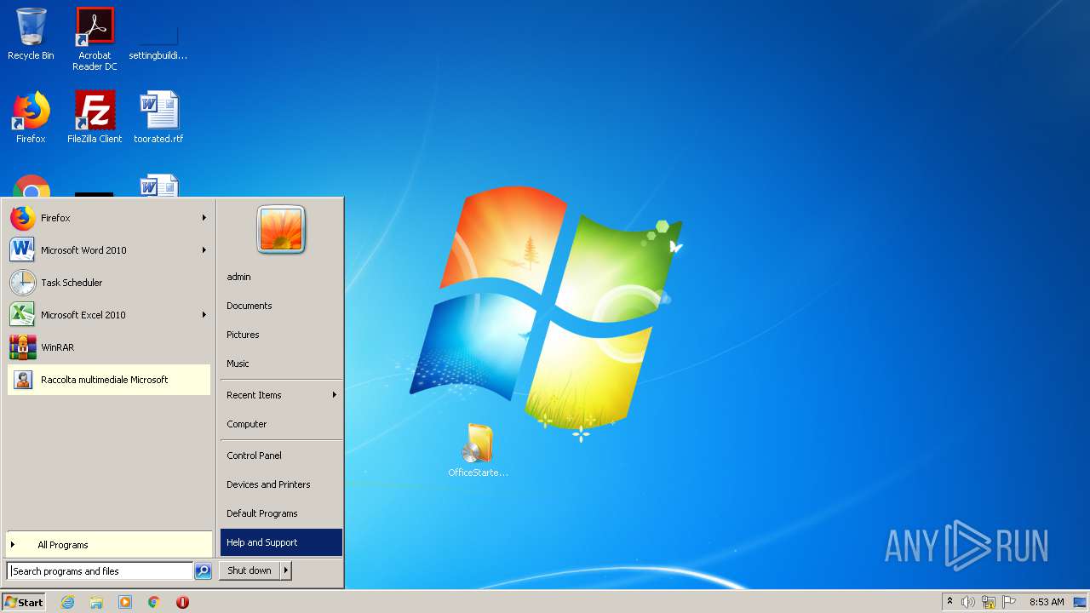The image size is (1090, 613).
Task: Click Microsoft Word 2010 icon in Start menu
Action: (x=23, y=250)
